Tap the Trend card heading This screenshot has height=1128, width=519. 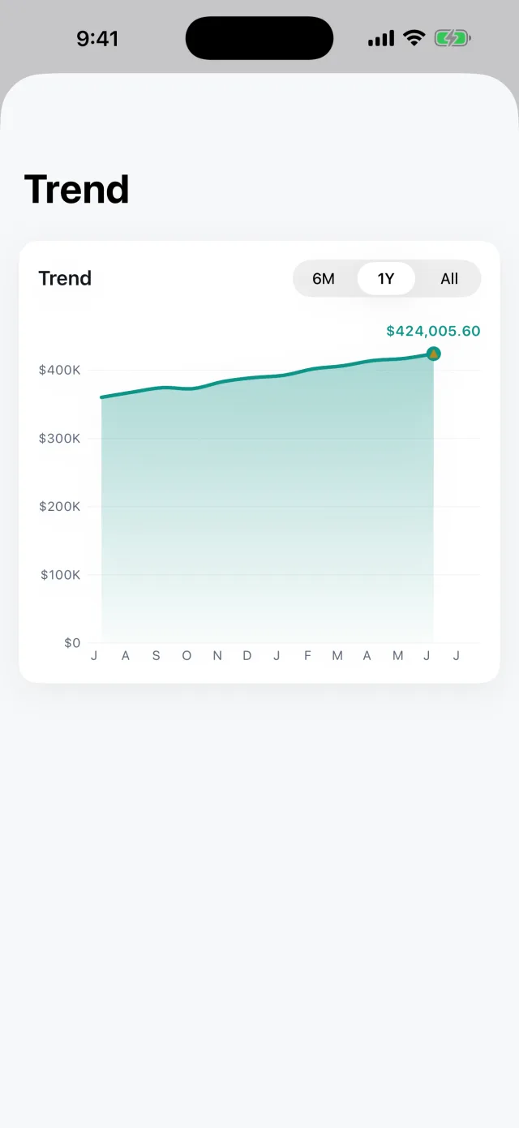click(x=65, y=278)
